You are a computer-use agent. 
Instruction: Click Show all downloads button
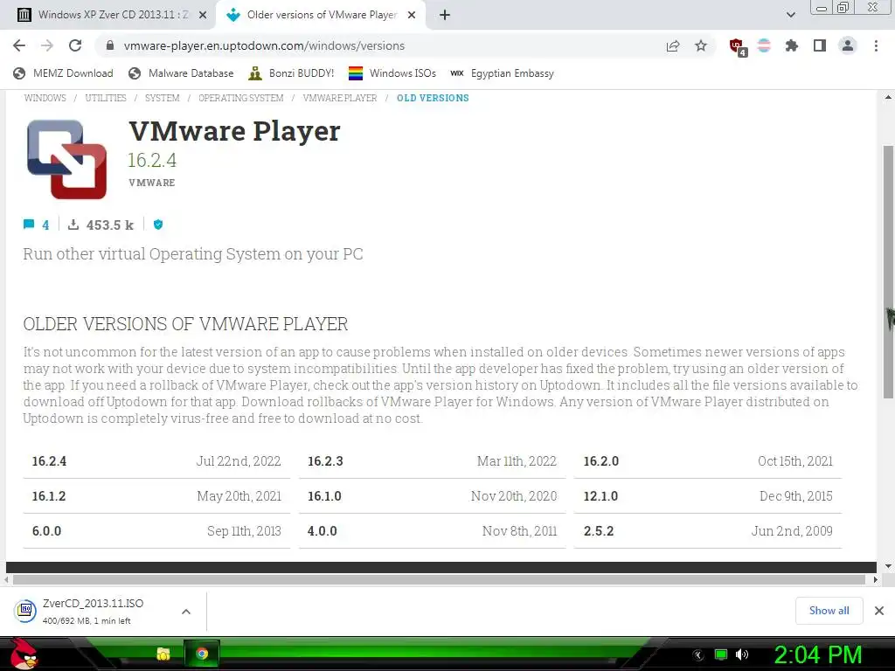829,611
